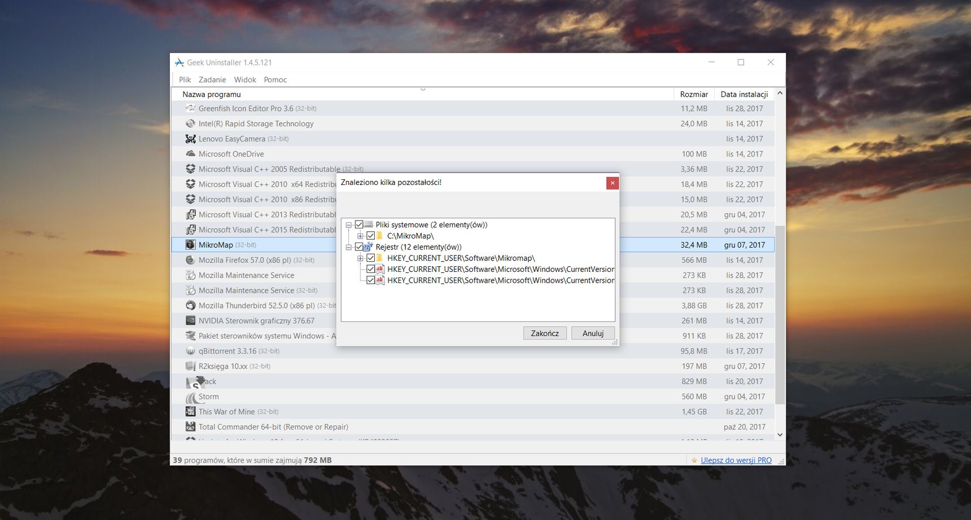The image size is (971, 520).
Task: Click the Total Commander 64-bit icon
Action: [x=190, y=427]
